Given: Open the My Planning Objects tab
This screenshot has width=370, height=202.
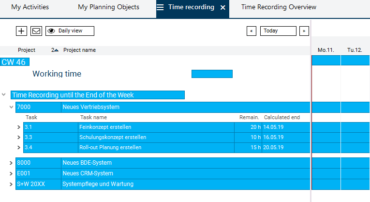Looking at the screenshot, I should point(108,7).
